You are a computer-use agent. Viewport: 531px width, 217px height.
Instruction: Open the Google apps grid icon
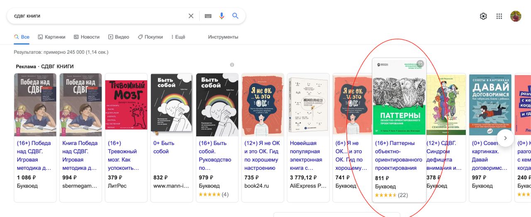[499, 16]
